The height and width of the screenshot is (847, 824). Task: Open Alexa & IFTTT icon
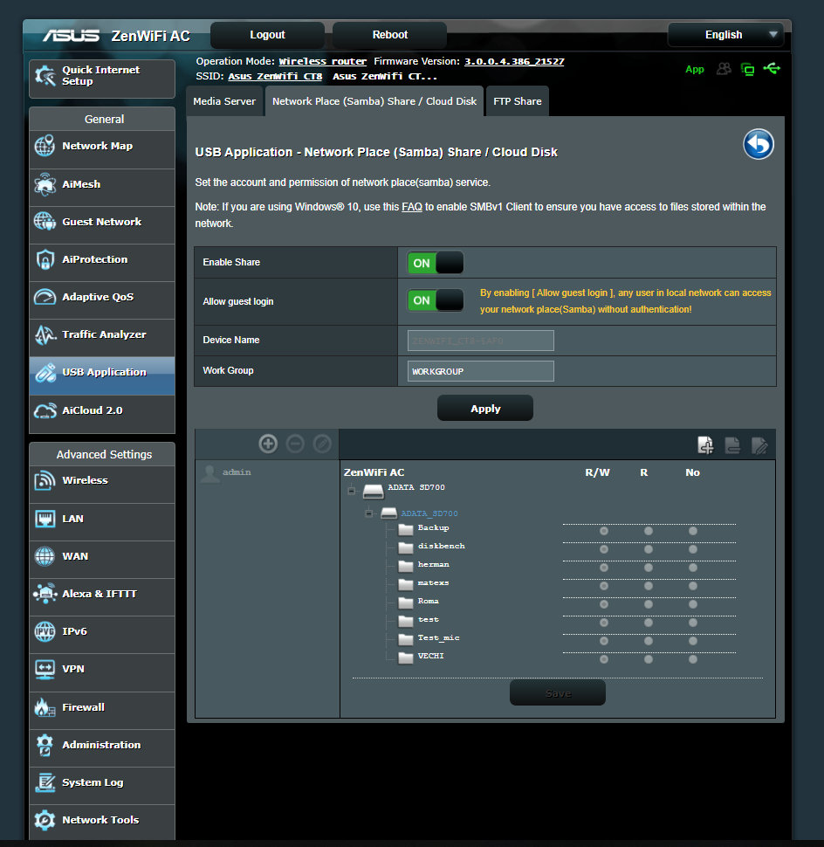[45, 594]
